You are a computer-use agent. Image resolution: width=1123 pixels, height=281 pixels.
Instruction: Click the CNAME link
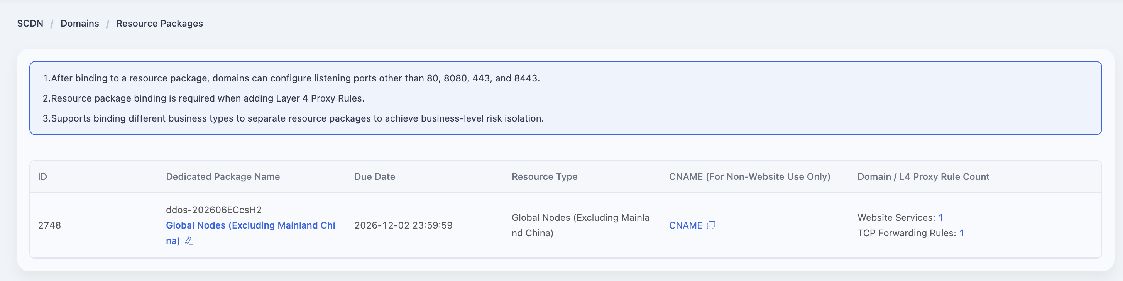(686, 225)
